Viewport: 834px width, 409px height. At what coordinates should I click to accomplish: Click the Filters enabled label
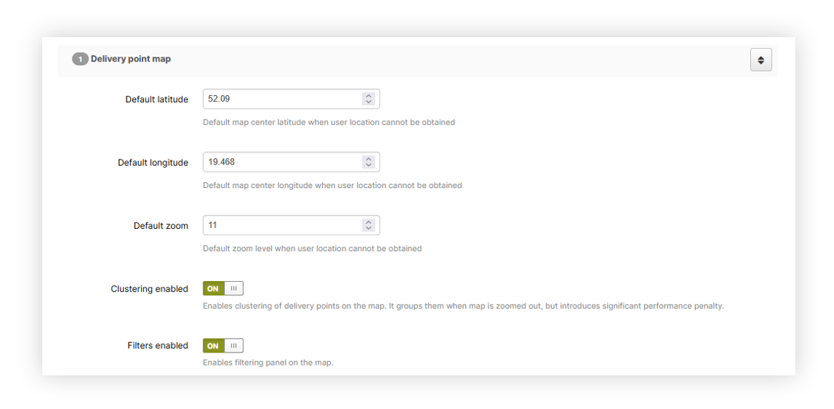tap(157, 345)
